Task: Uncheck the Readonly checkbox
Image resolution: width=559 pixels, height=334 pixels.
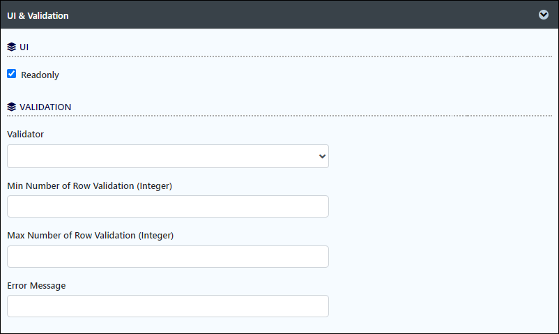Action: [11, 74]
